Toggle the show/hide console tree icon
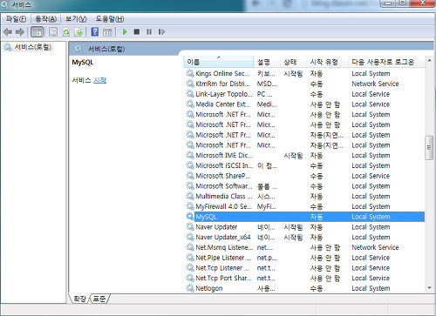 pos(37,32)
